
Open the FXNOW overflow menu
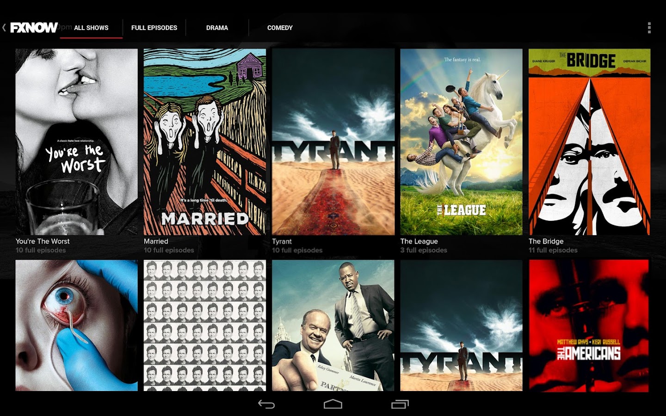(649, 28)
